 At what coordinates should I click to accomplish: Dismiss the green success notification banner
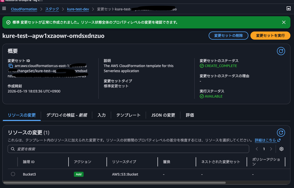[284, 22]
